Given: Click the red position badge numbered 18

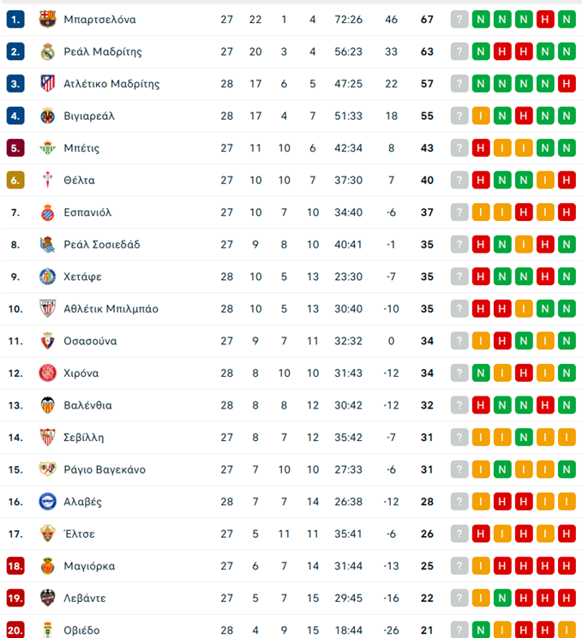Looking at the screenshot, I should (x=15, y=566).
